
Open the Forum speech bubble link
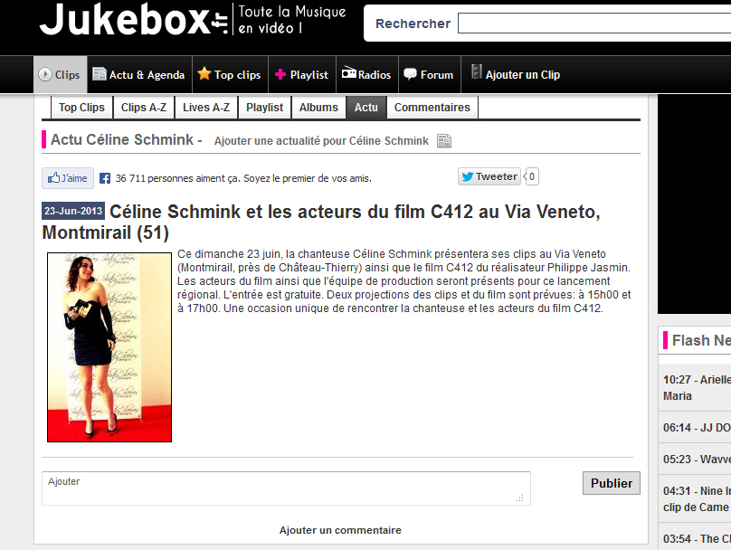coord(430,74)
